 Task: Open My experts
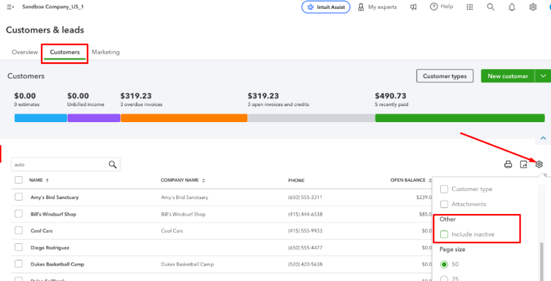pyautogui.click(x=377, y=7)
